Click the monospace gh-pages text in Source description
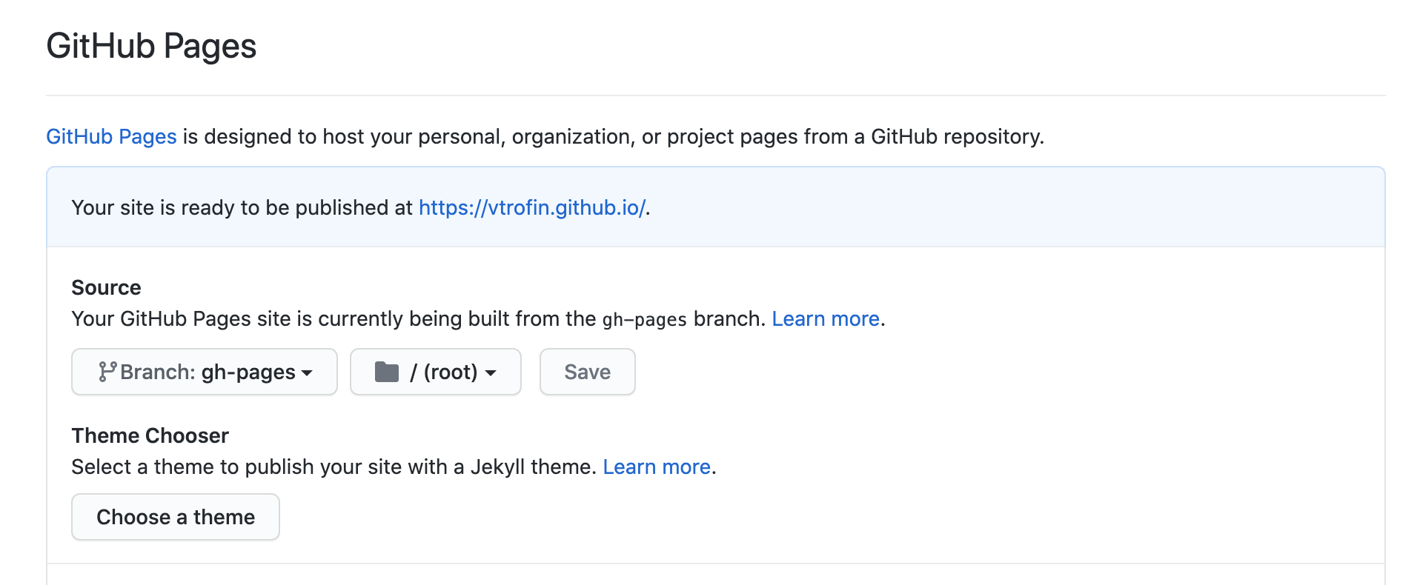 tap(644, 319)
